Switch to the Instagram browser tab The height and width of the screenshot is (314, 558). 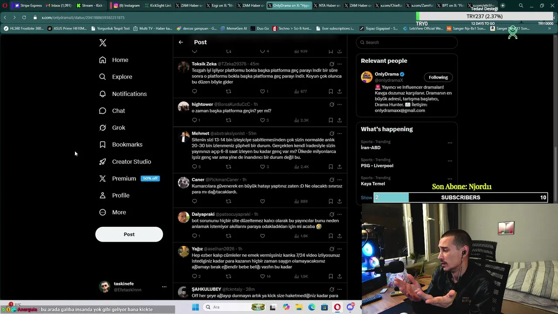[x=127, y=6]
